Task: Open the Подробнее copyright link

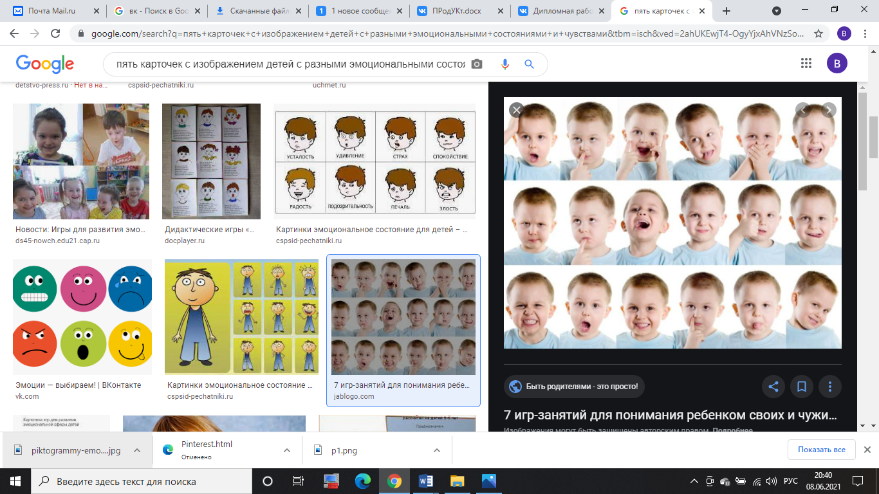Action: (x=732, y=430)
